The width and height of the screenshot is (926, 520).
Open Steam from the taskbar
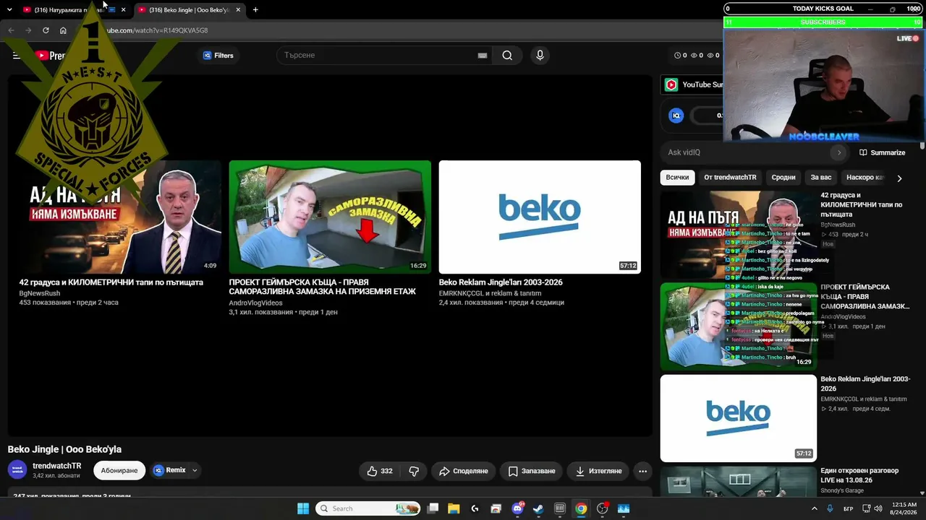click(x=538, y=508)
